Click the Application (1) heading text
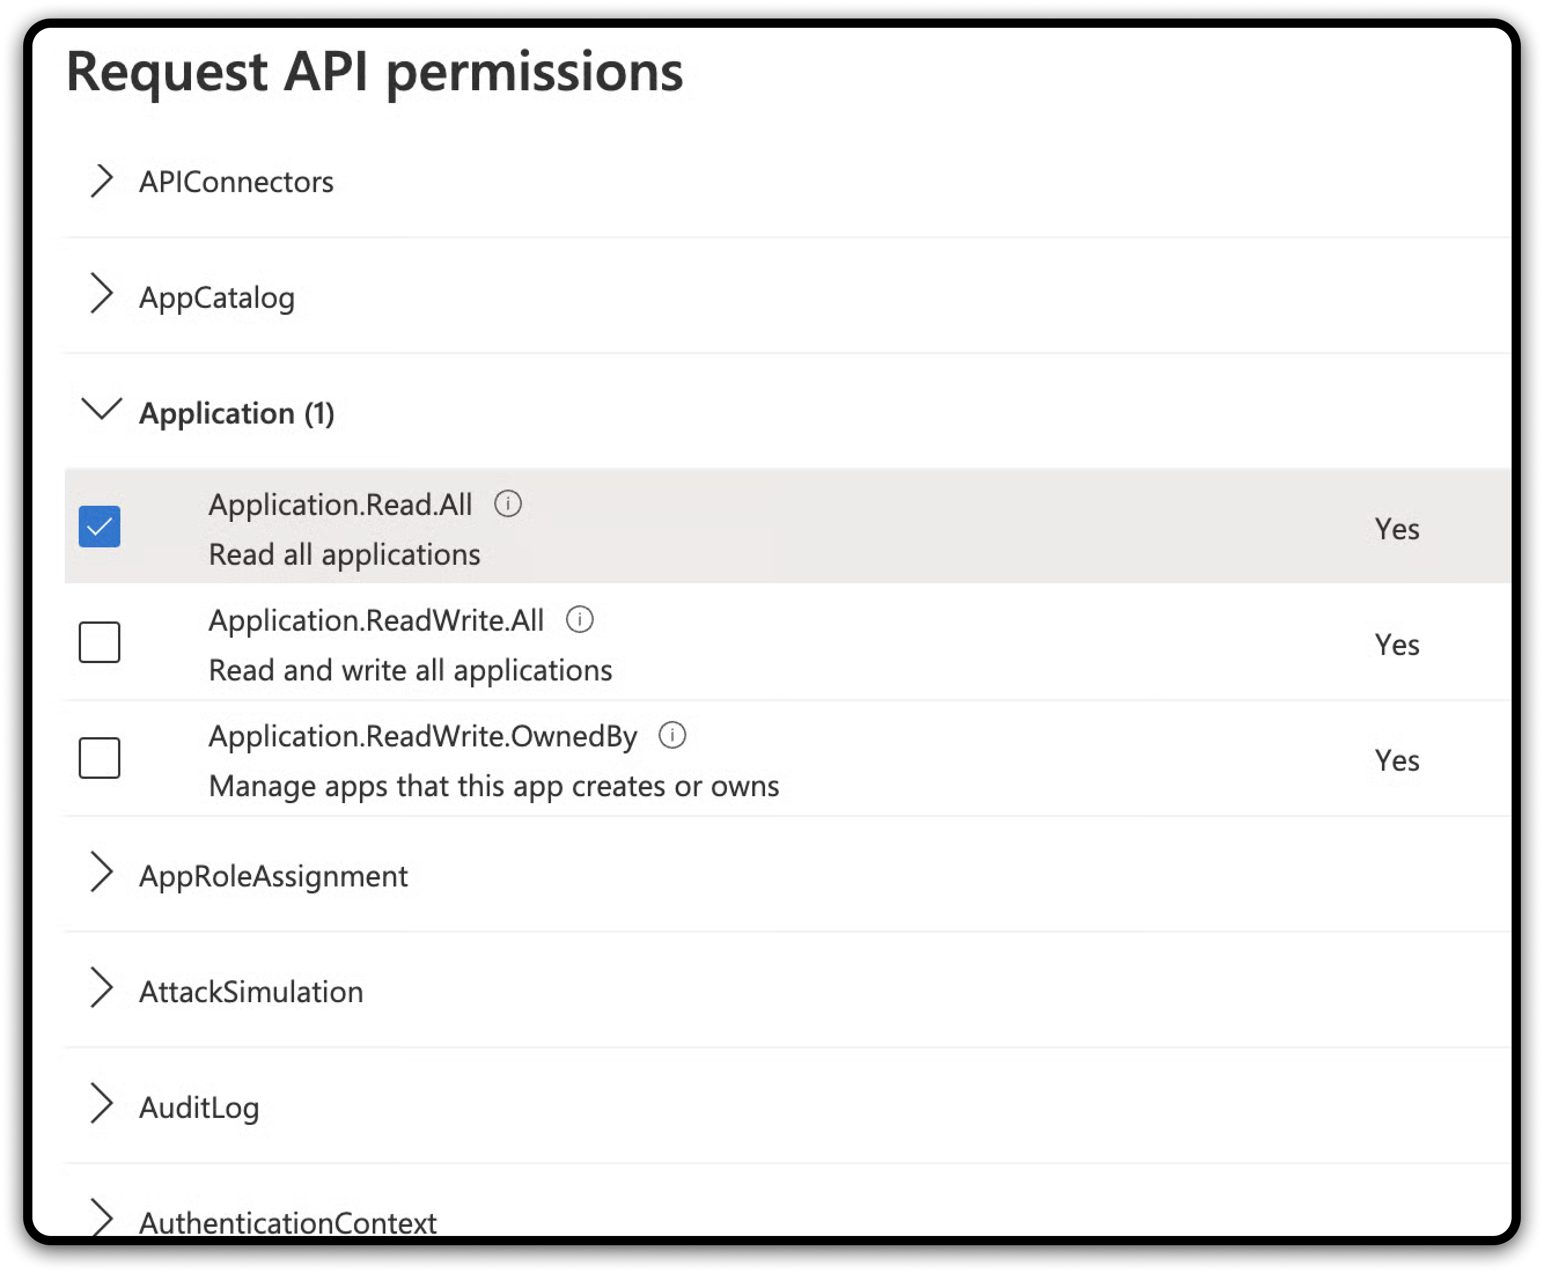 236,414
